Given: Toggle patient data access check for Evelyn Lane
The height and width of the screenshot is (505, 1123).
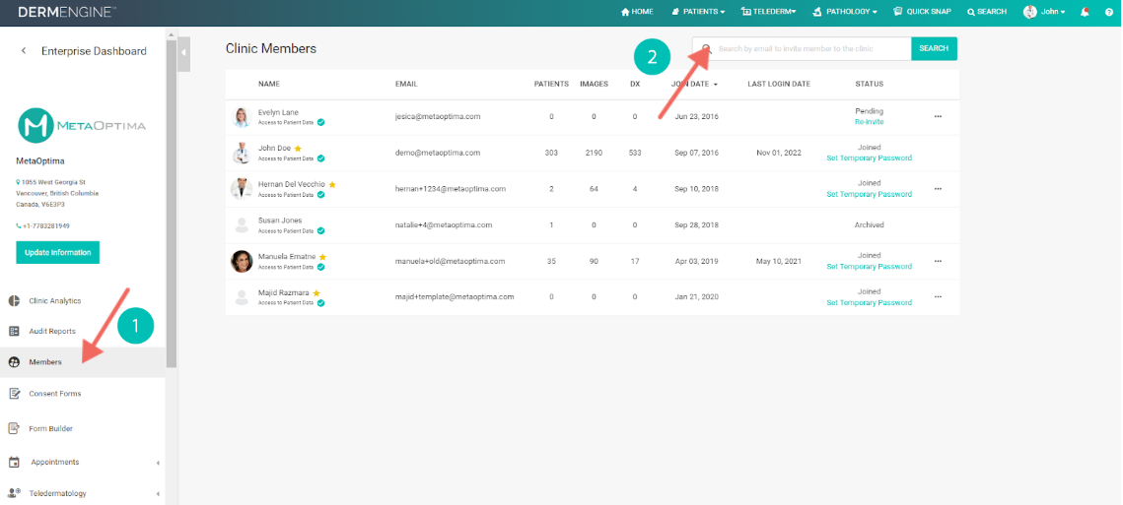Looking at the screenshot, I should pos(320,122).
